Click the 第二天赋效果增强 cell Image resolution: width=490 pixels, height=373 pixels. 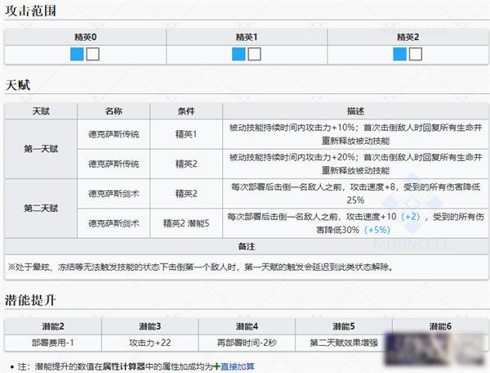pyautogui.click(x=344, y=343)
